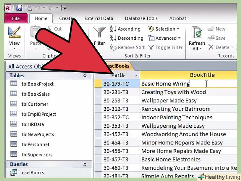Click Toggle Filter button
The height and width of the screenshot is (181, 241).
click(165, 47)
